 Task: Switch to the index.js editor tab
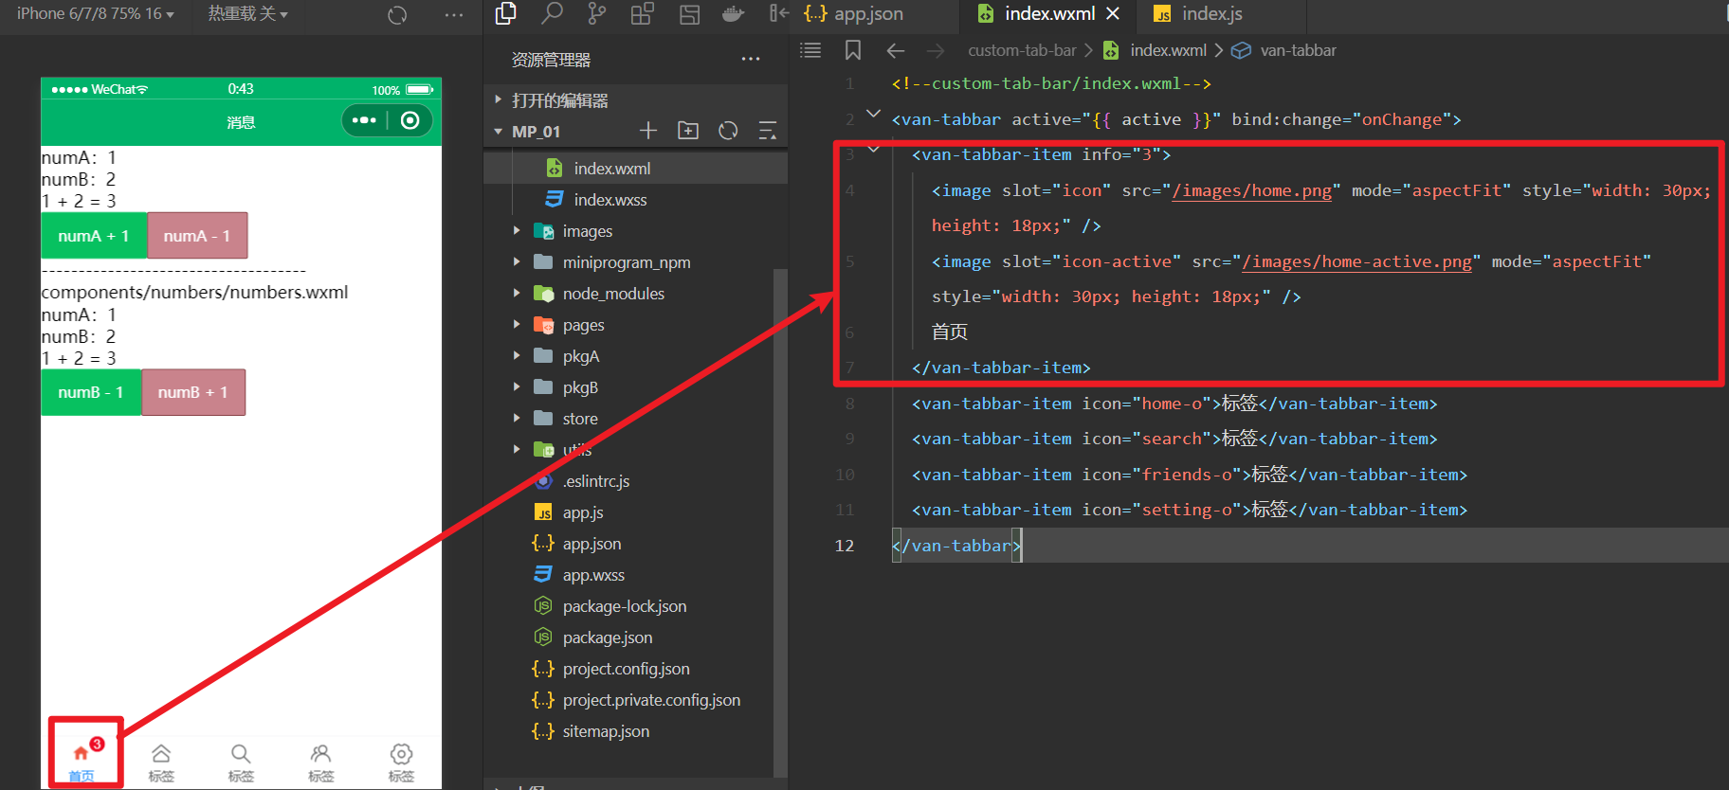click(x=1211, y=13)
